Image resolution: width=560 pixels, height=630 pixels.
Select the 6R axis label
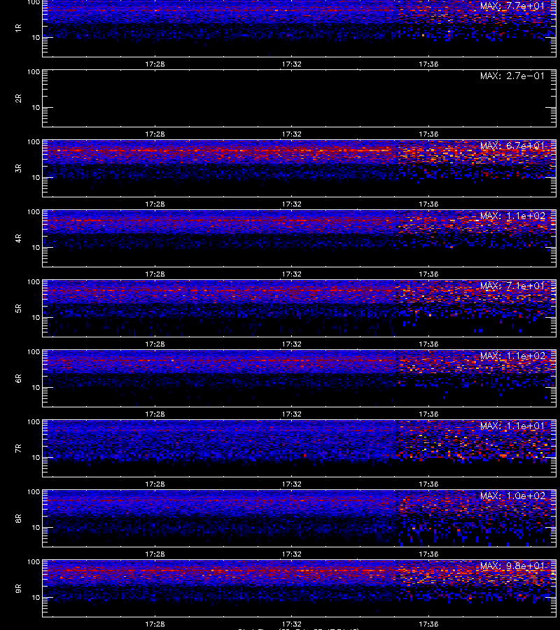(18, 378)
